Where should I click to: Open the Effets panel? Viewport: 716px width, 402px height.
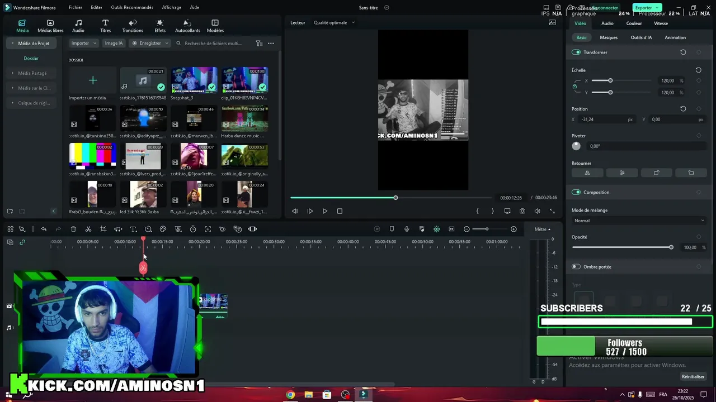point(160,26)
